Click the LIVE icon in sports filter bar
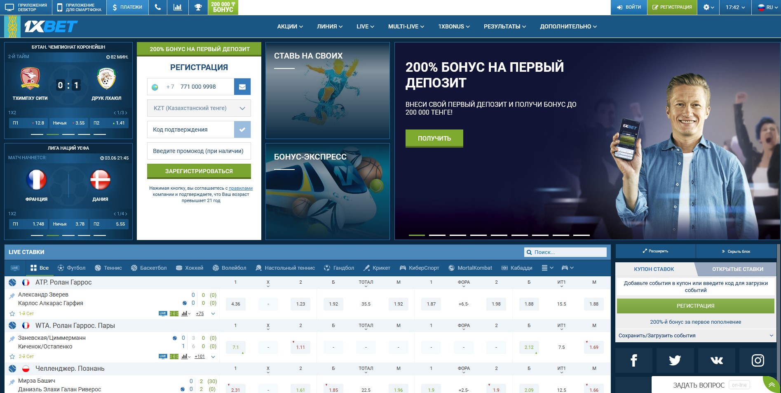The width and height of the screenshot is (781, 393). click(15, 268)
